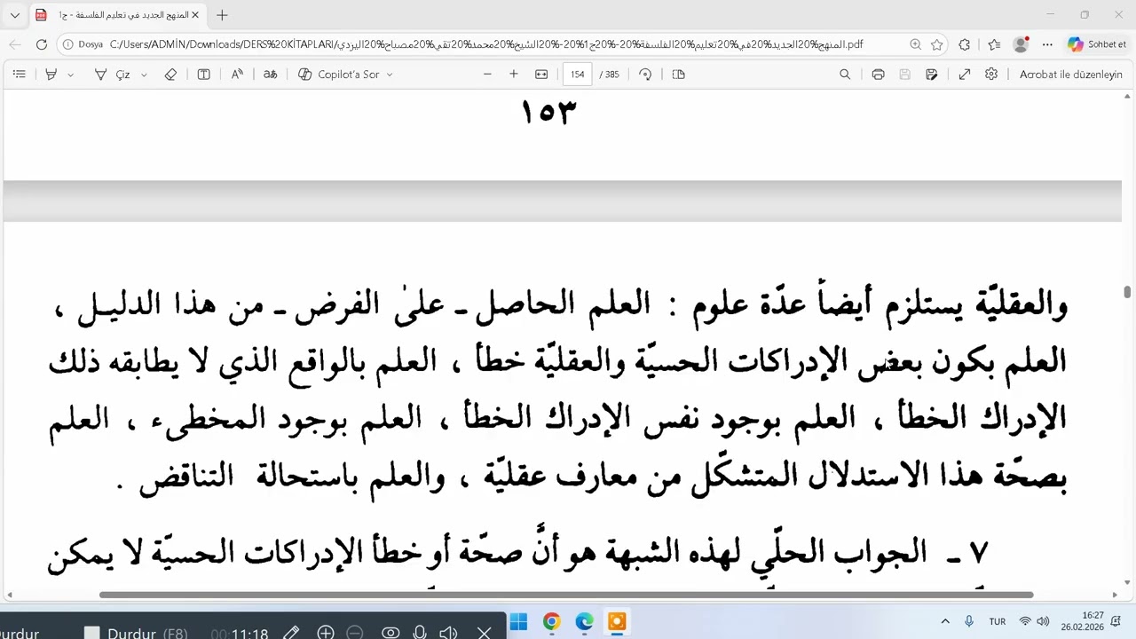
Task: Rotate the PDF page
Action: [x=645, y=75]
